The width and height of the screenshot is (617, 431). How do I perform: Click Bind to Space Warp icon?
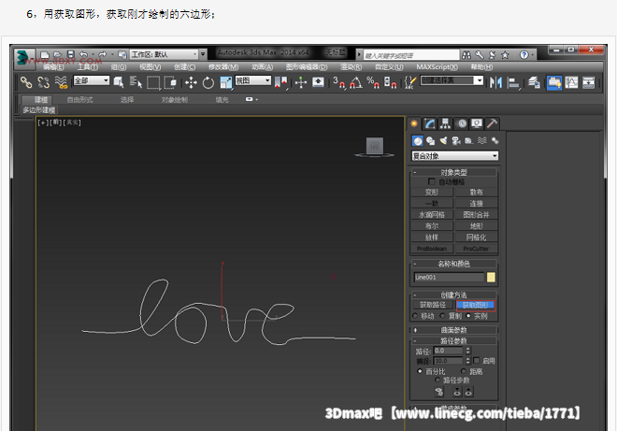pos(61,82)
